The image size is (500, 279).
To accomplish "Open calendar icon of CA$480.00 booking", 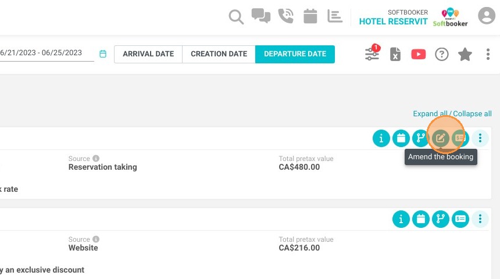I will 401,138.
